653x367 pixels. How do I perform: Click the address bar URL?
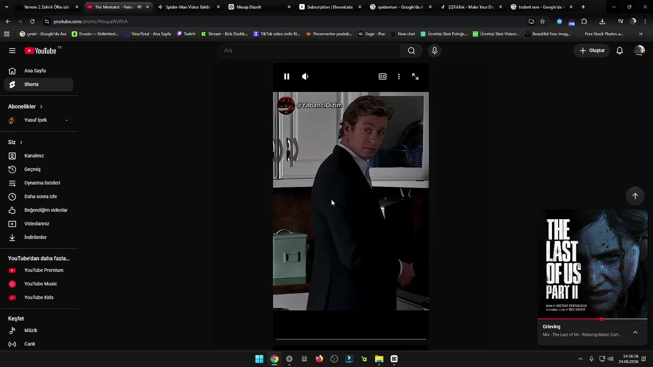(x=91, y=21)
